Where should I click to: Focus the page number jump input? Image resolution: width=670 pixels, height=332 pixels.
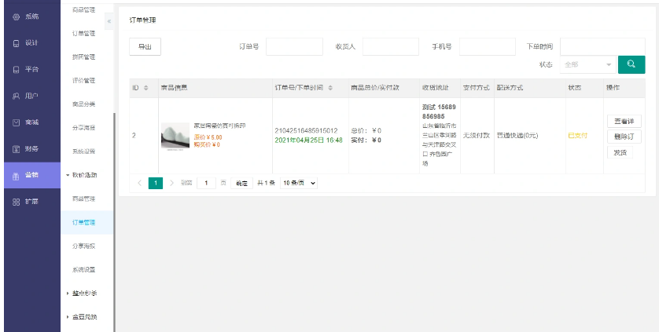(x=206, y=183)
